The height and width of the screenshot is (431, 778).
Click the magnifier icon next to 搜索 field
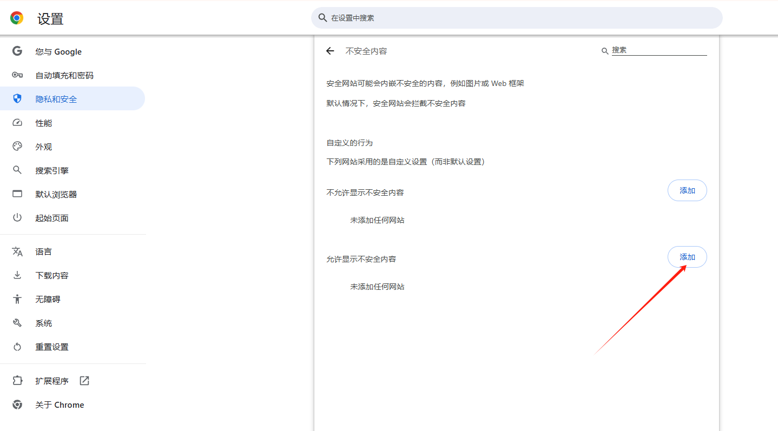point(605,51)
